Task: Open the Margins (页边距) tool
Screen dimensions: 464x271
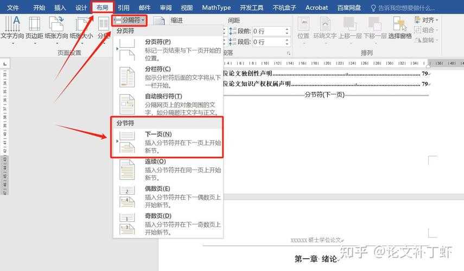Action: pyautogui.click(x=34, y=27)
